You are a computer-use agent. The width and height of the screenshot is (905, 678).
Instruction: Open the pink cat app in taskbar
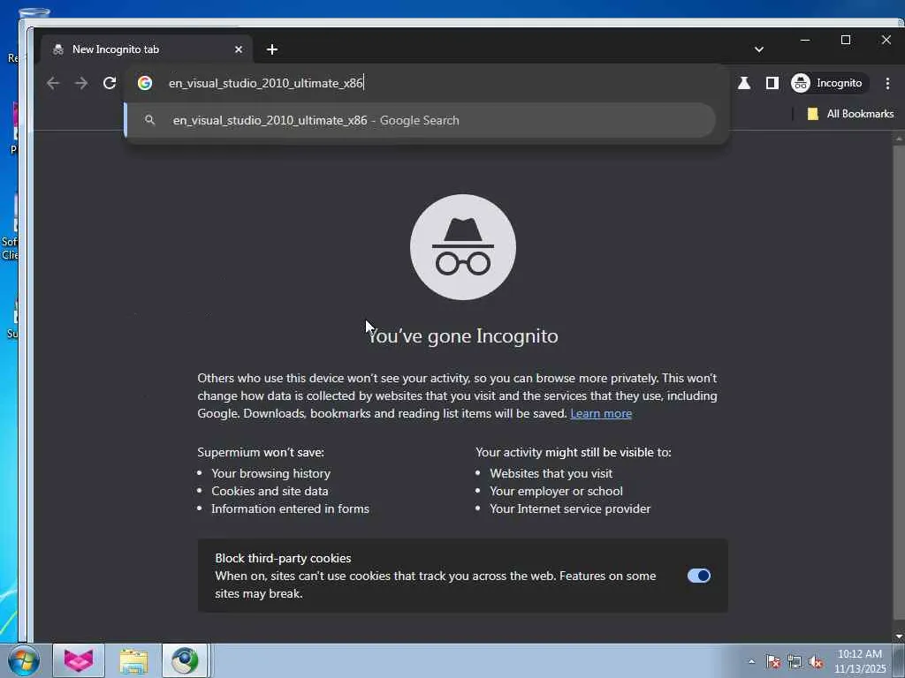(79, 660)
